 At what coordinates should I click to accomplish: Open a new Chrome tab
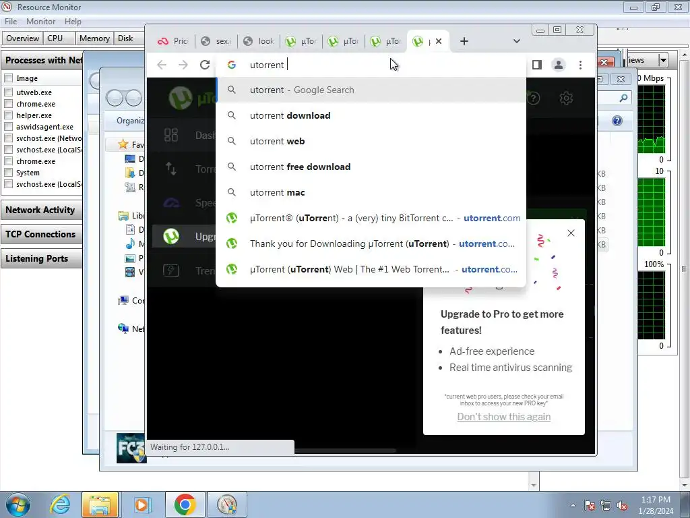tap(464, 41)
